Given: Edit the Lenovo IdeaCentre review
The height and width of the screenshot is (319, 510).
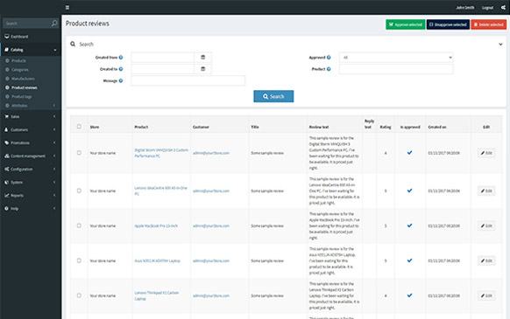Looking at the screenshot, I should 486,191.
